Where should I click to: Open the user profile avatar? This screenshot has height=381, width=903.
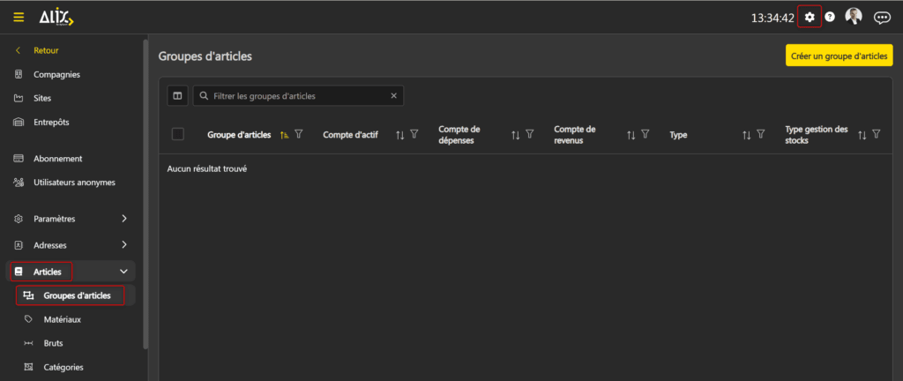[854, 17]
